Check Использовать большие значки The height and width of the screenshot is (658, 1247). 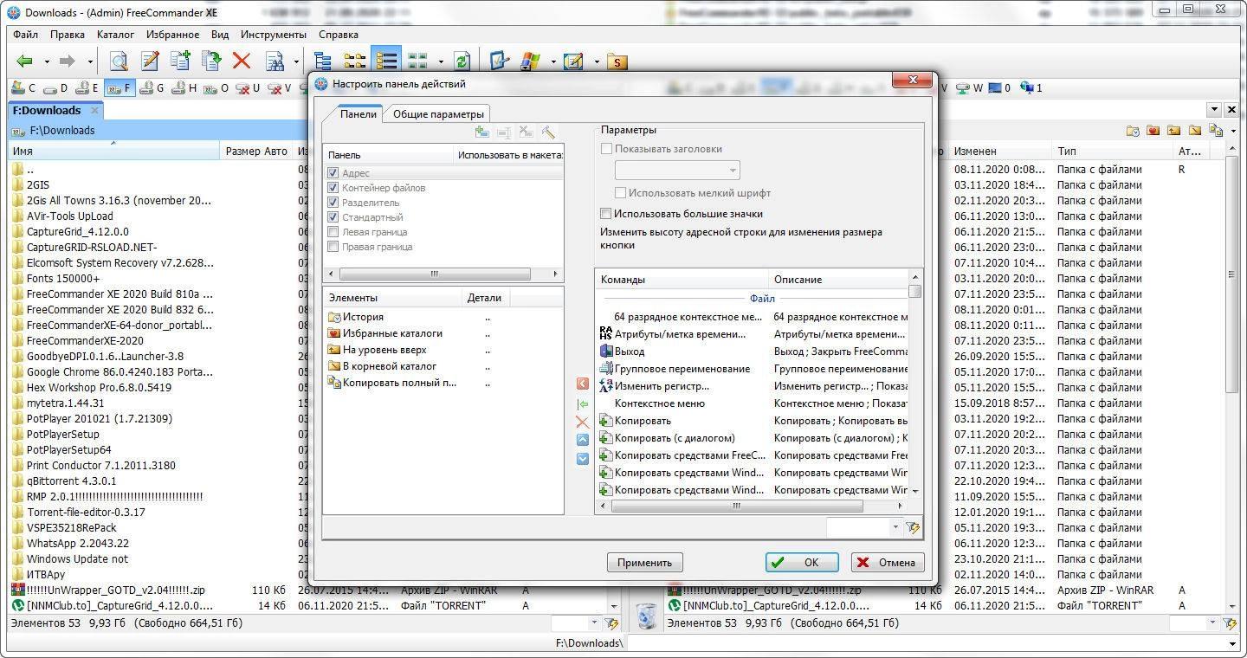606,214
